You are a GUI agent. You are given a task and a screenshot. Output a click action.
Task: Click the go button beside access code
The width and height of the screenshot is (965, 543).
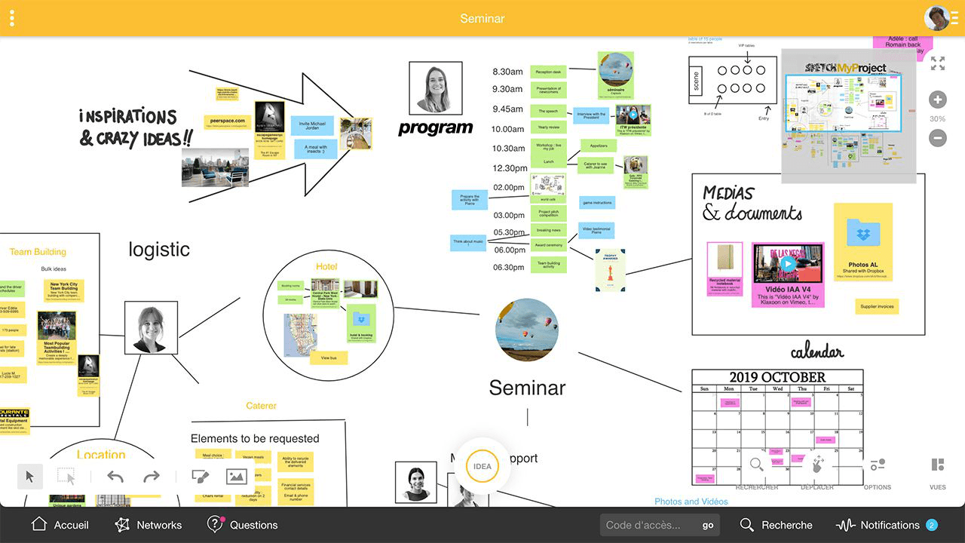pos(708,525)
